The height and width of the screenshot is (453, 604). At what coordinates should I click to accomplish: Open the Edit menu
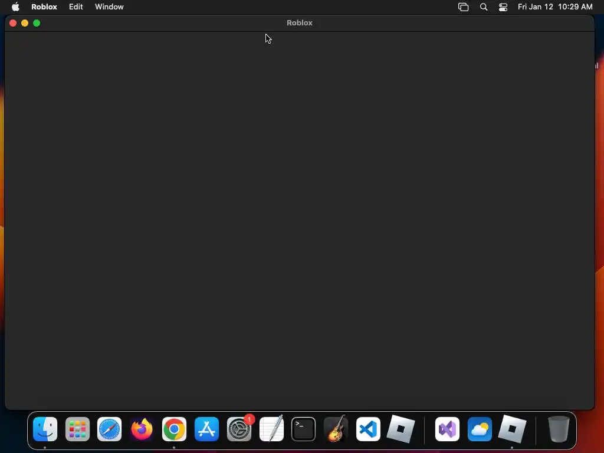pyautogui.click(x=76, y=7)
